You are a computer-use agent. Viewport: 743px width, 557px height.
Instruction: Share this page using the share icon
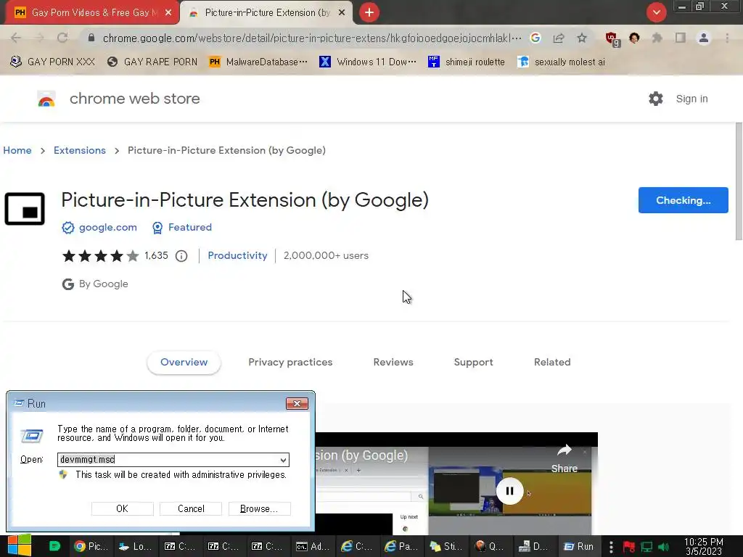click(559, 38)
